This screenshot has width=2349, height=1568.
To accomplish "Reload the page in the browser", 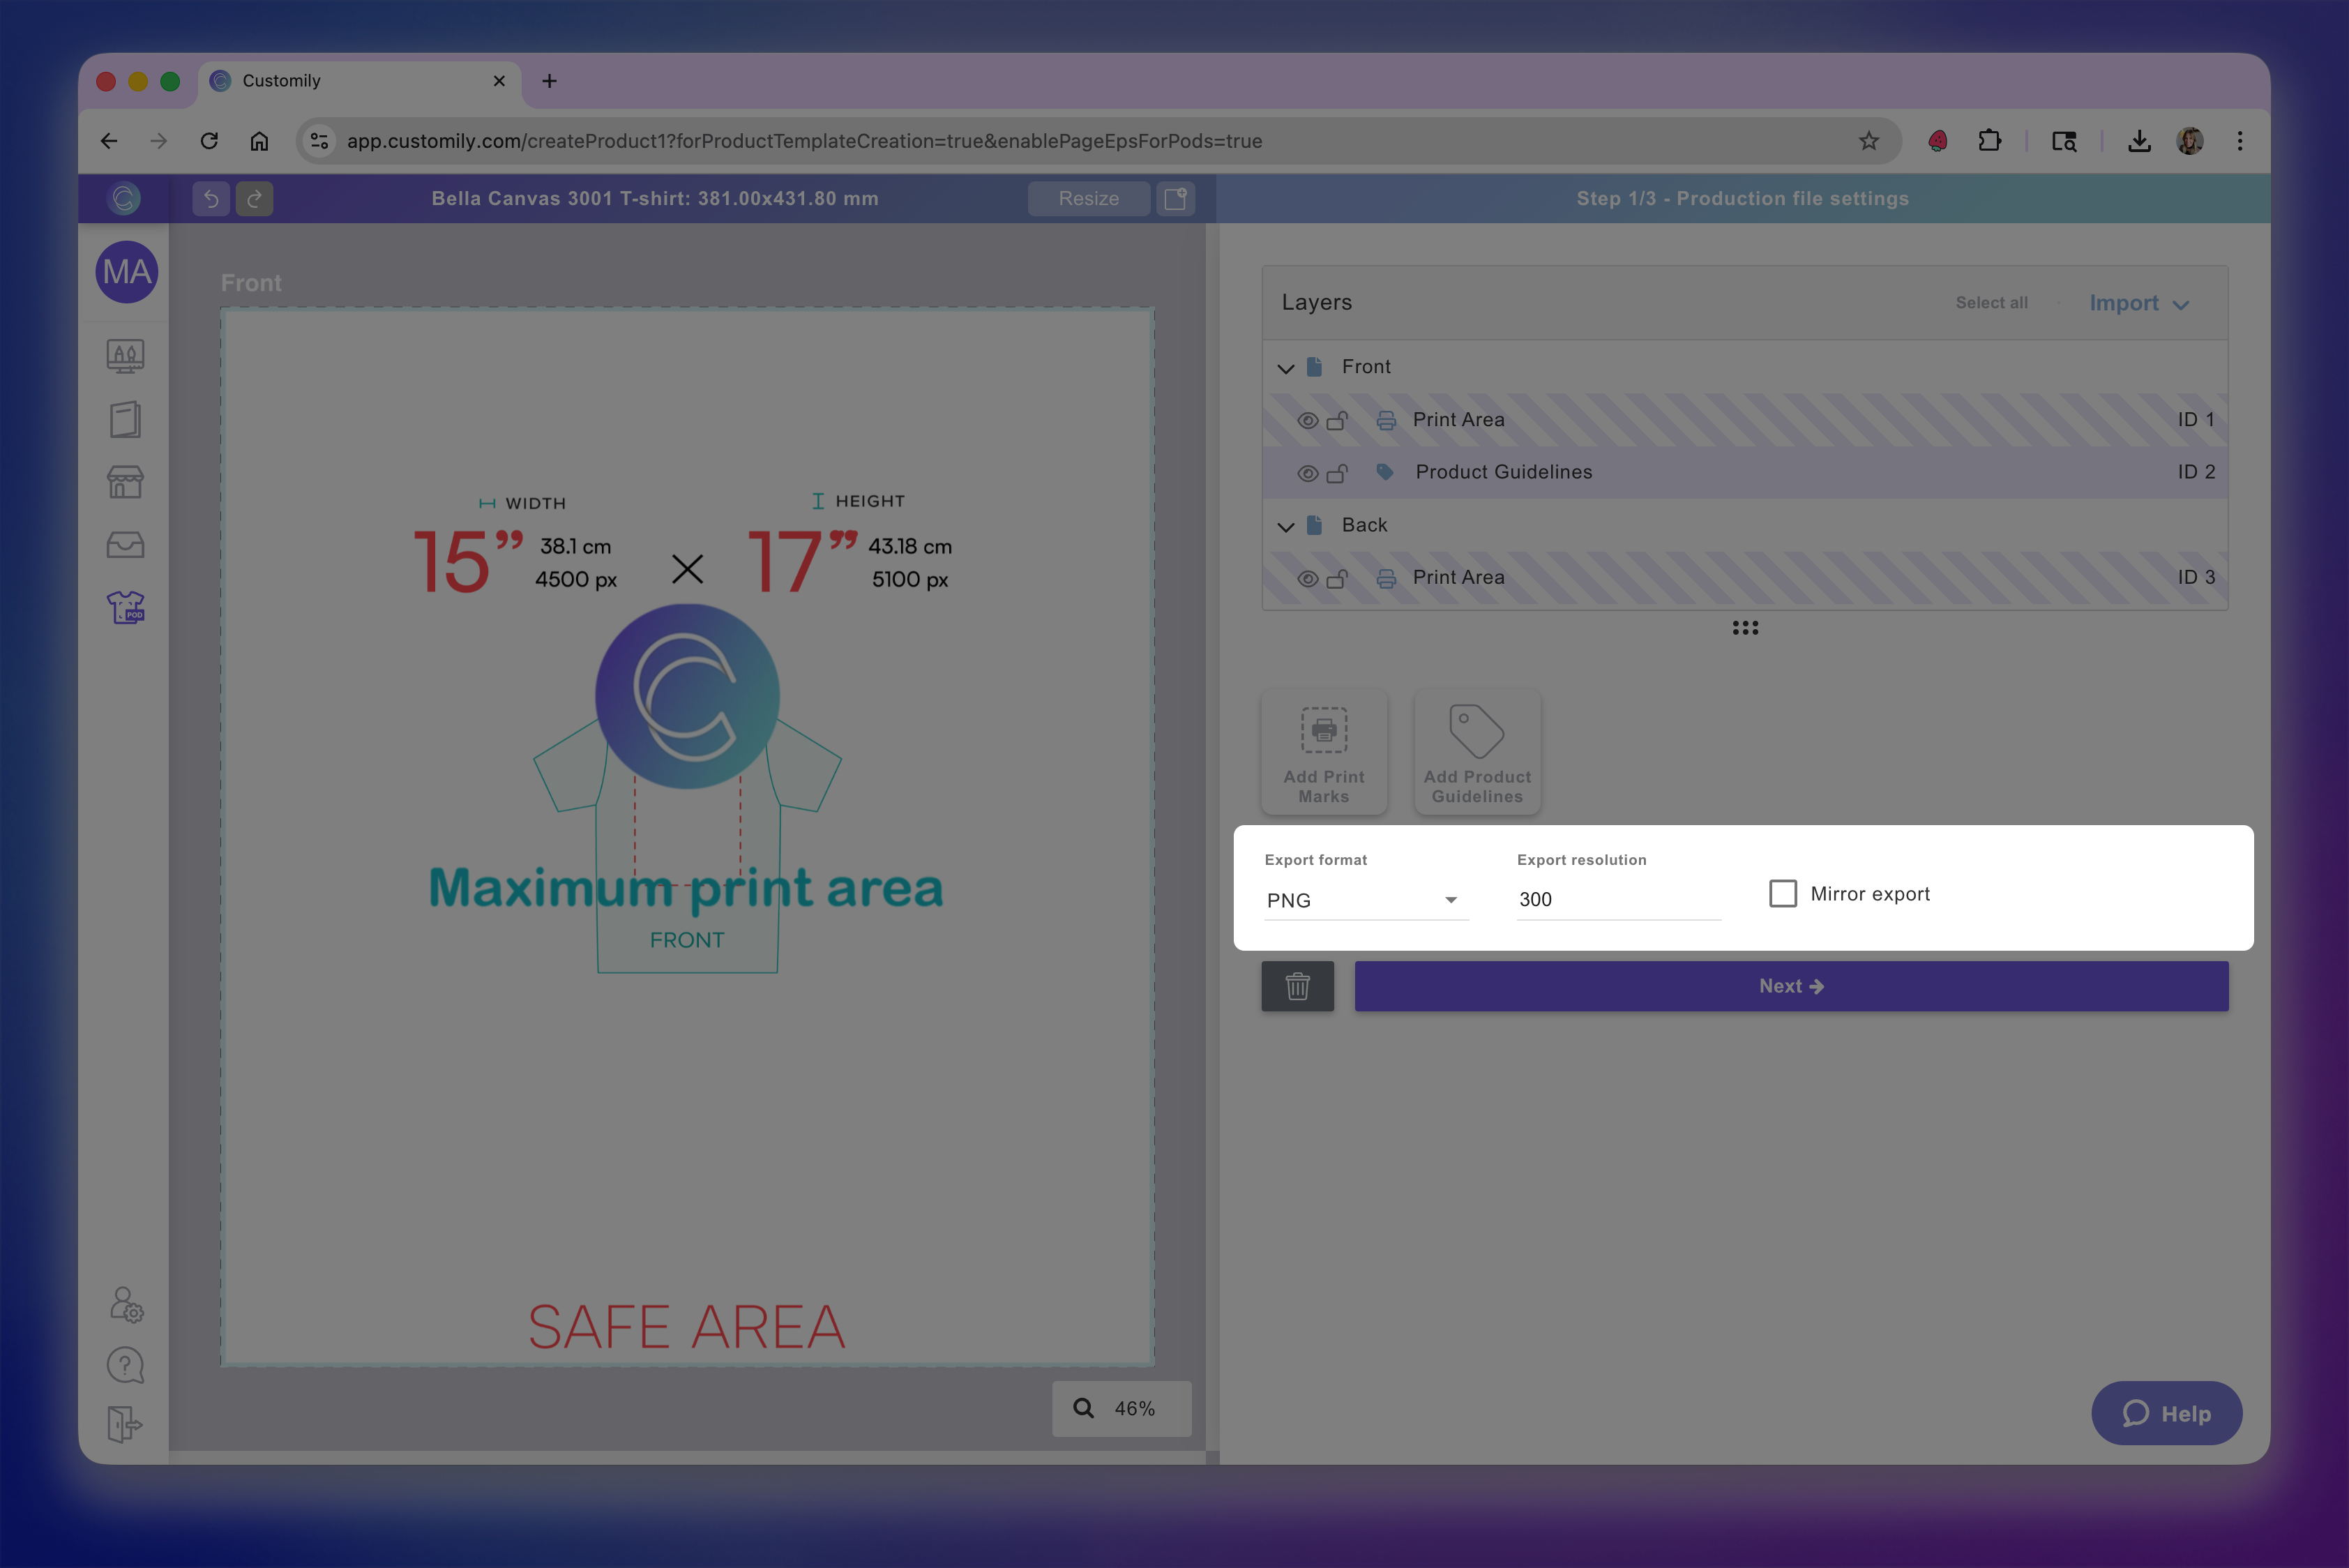I will coord(209,141).
